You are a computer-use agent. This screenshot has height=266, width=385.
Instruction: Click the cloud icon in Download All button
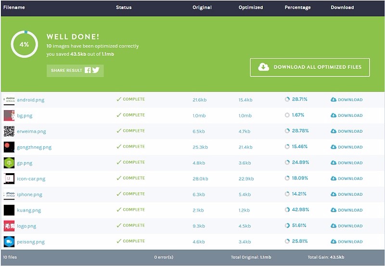[264, 67]
